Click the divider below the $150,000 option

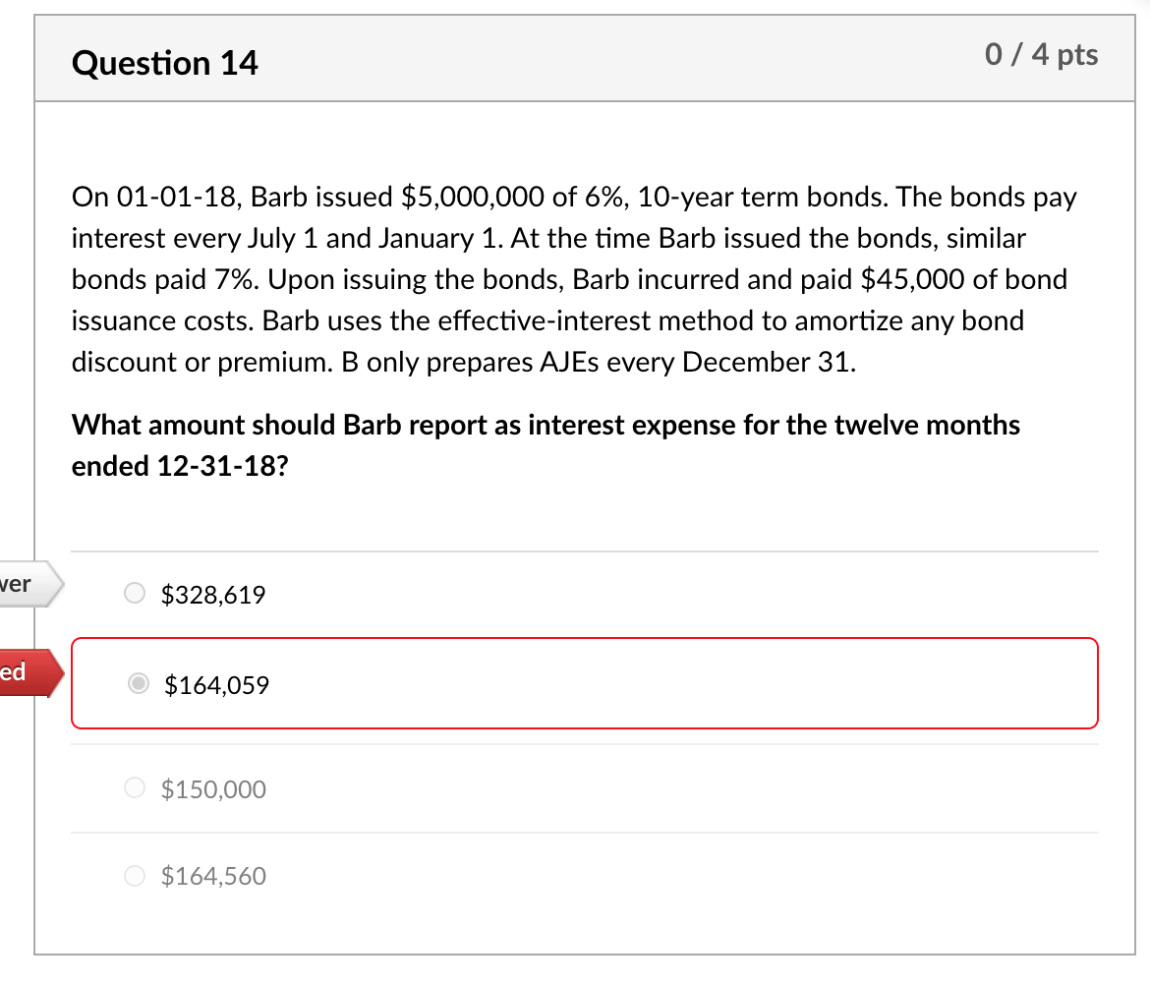[585, 834]
